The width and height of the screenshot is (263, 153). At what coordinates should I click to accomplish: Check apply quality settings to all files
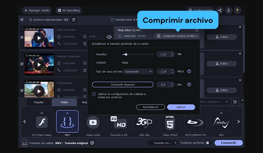(94, 94)
